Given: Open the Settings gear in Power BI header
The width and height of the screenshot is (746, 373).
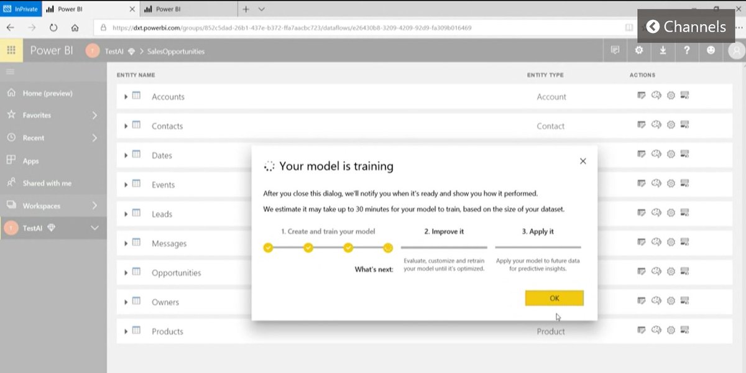Looking at the screenshot, I should pos(639,50).
